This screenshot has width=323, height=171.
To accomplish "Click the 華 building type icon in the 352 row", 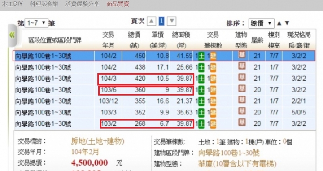I will (242, 111).
